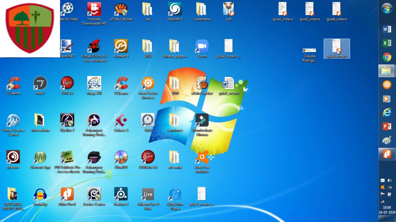Launch PowerPoint from the taskbar
Screen dimensions: 396x222
(387, 126)
